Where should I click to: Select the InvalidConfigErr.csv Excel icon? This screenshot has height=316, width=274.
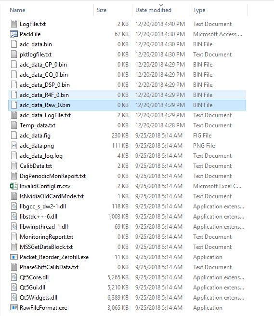coord(13,186)
